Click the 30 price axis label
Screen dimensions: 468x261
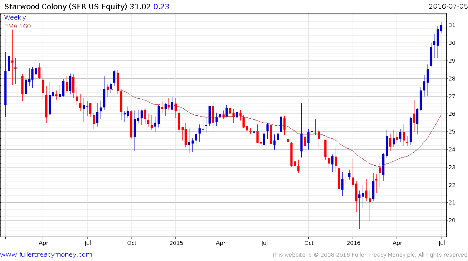452,43
